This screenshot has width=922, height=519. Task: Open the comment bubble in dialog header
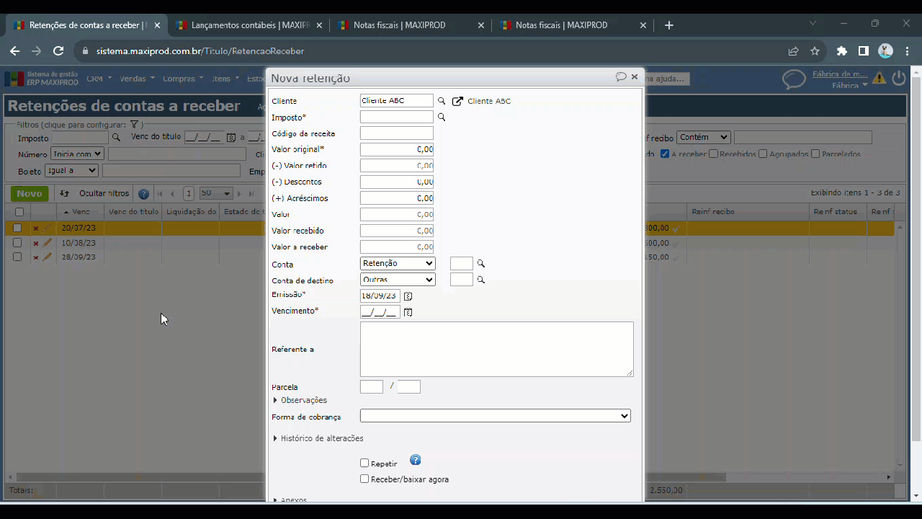(620, 77)
